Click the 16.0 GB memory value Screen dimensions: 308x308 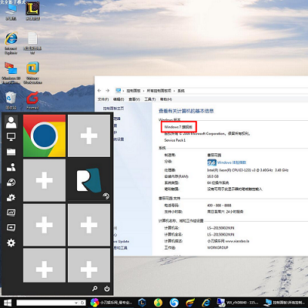pos(213,176)
